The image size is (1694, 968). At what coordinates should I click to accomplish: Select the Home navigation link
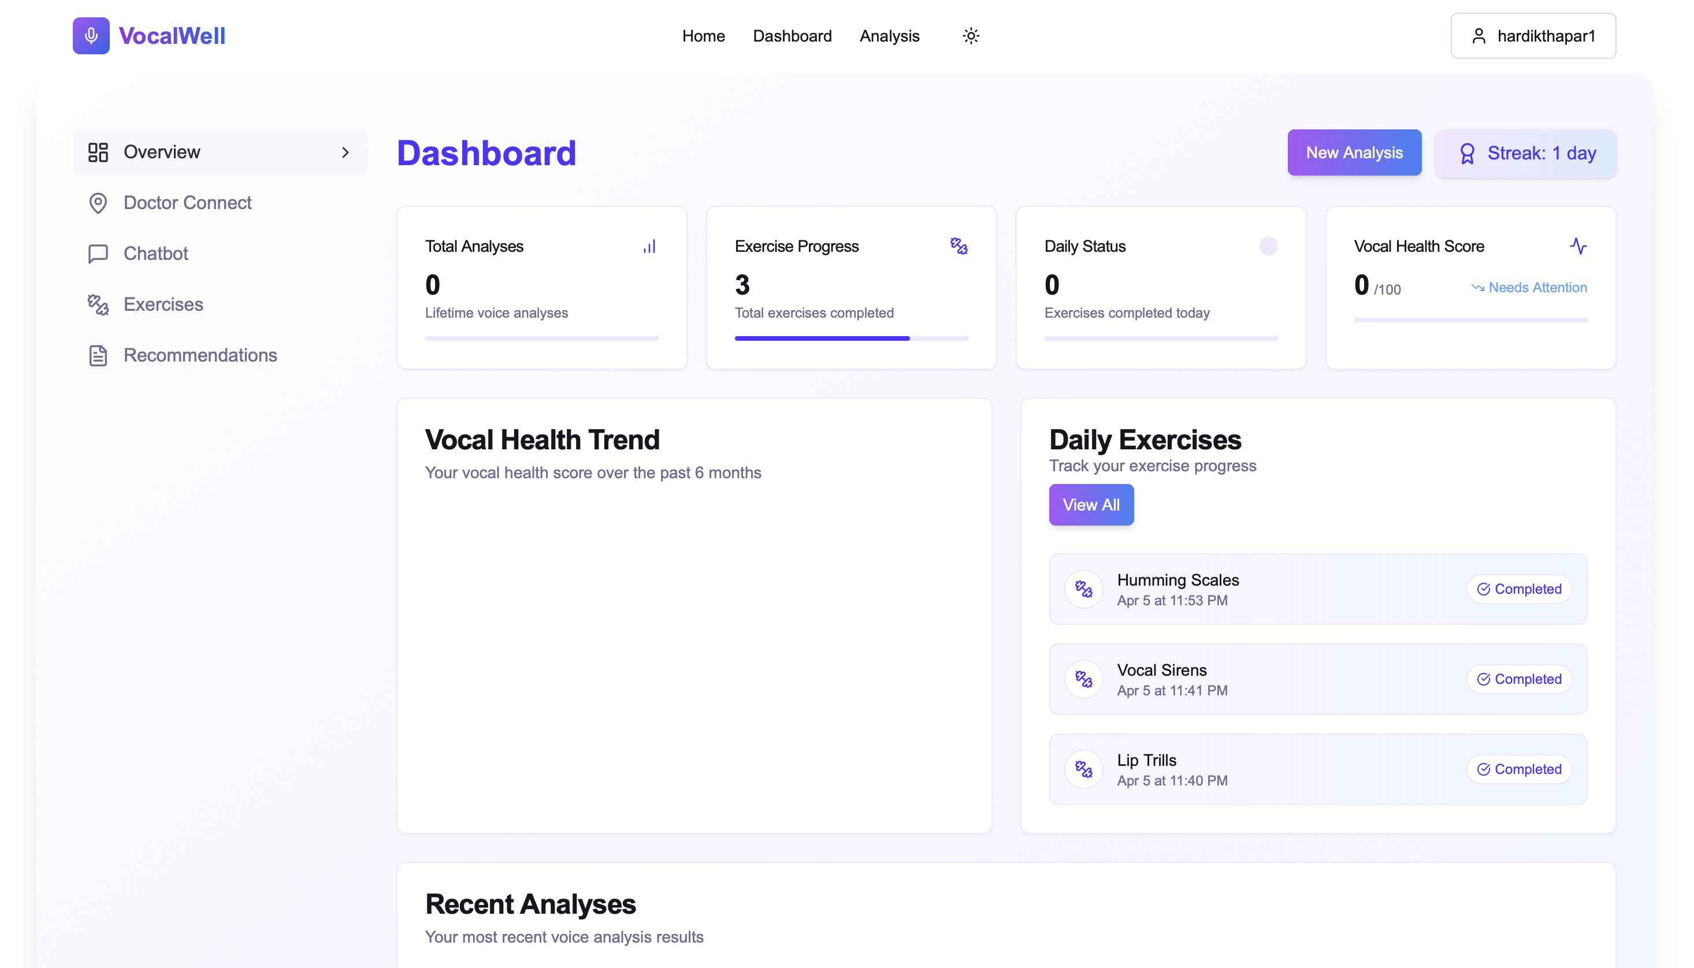(703, 36)
